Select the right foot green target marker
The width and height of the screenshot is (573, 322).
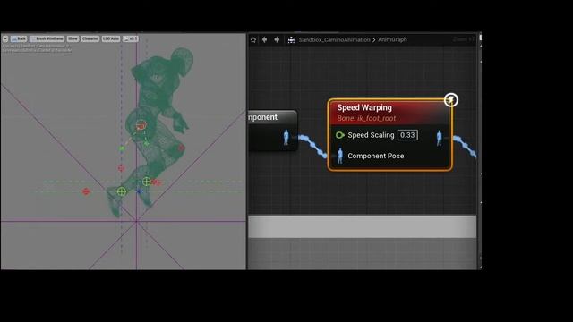(147, 181)
